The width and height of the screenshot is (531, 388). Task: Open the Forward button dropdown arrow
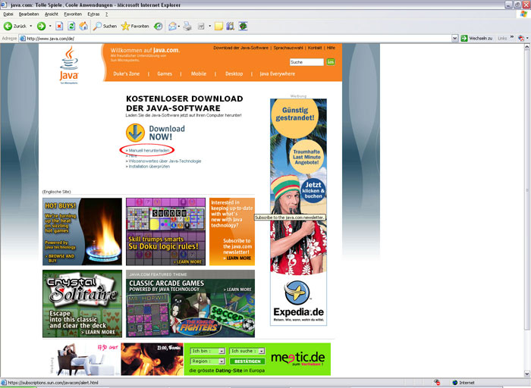point(50,26)
